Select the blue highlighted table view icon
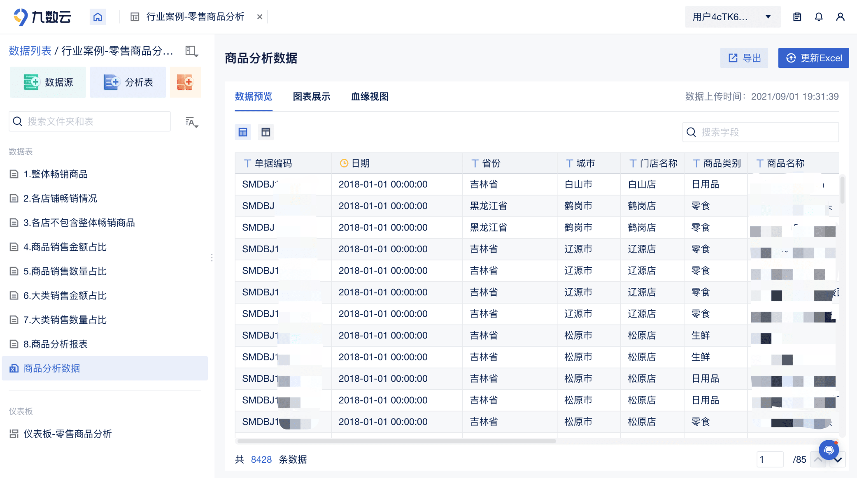 click(x=243, y=132)
